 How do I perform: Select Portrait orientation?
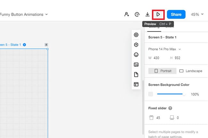(x=163, y=71)
